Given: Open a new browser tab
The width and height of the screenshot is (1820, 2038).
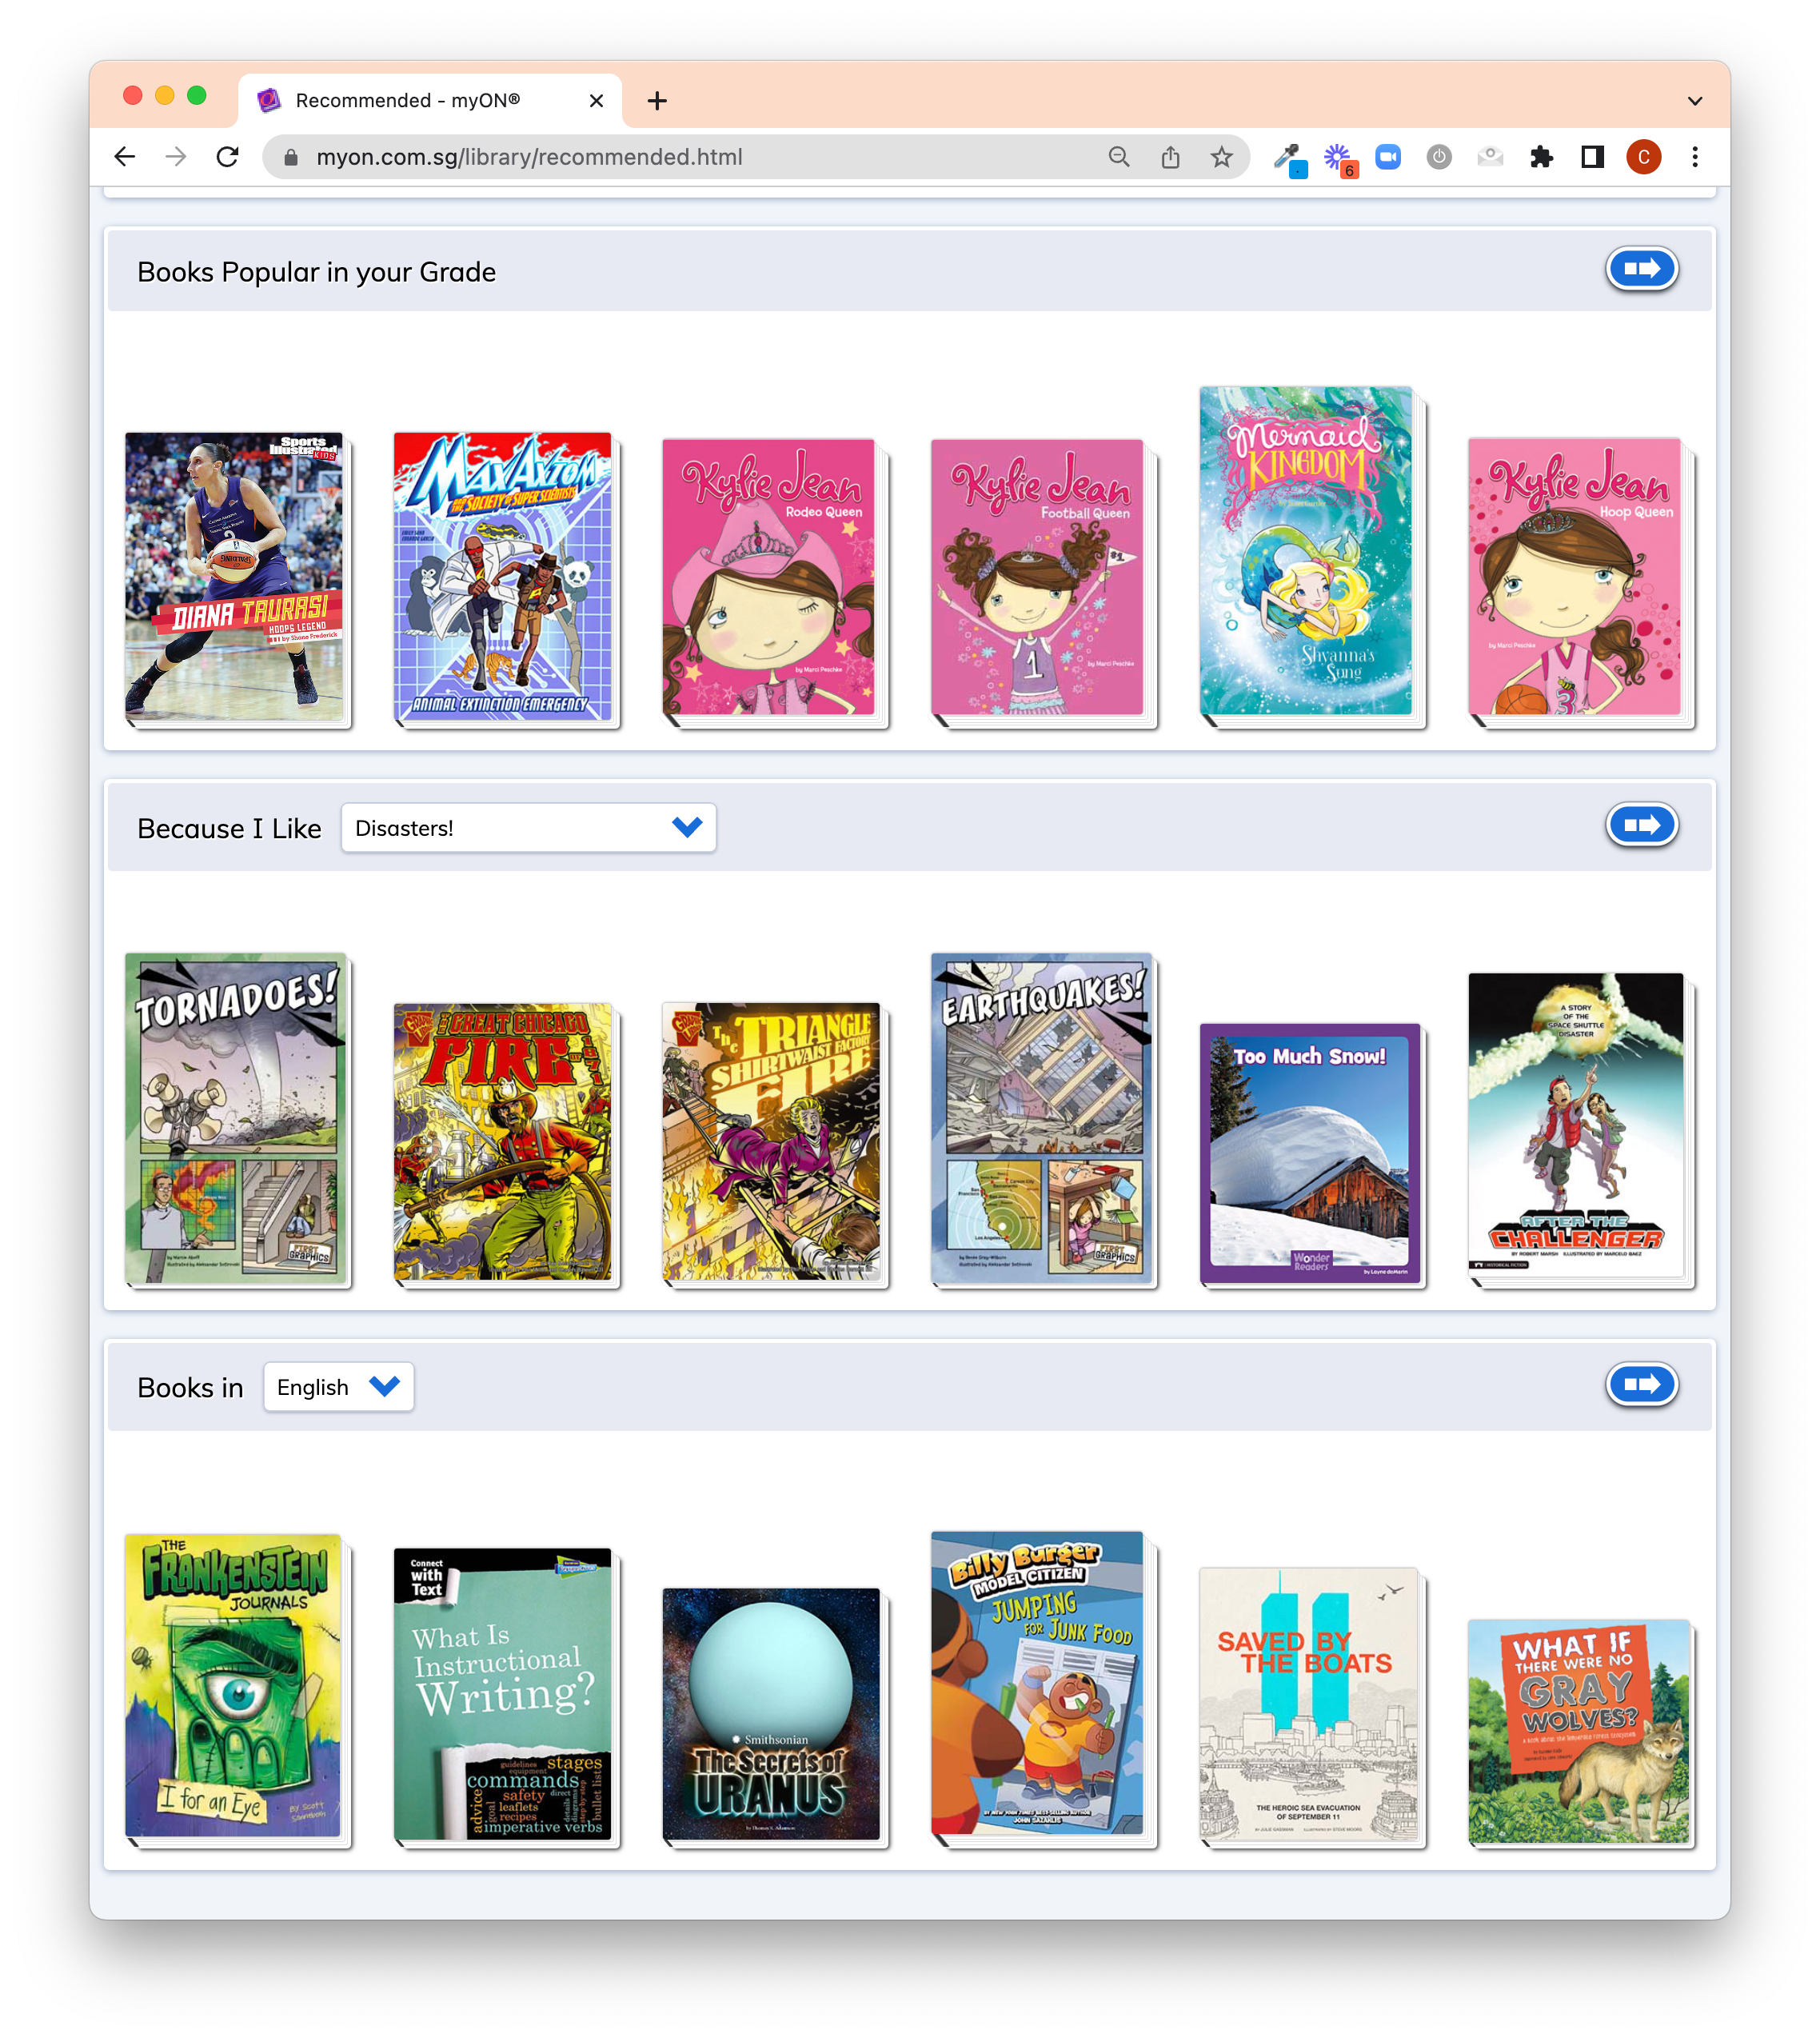Looking at the screenshot, I should pos(657,101).
